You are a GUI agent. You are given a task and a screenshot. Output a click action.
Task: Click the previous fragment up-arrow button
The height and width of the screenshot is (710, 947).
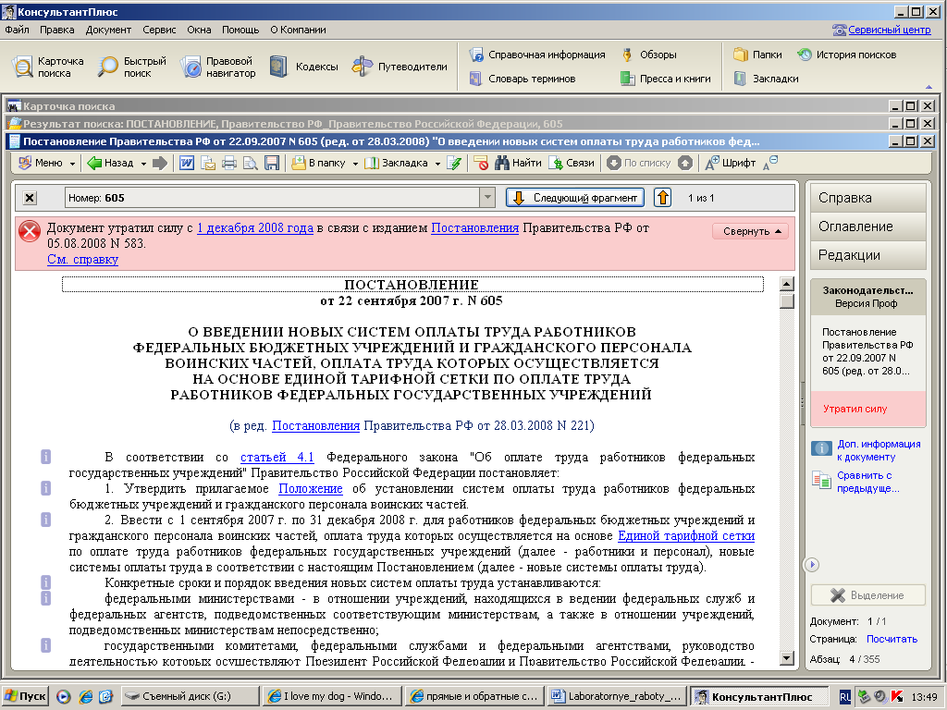tap(662, 198)
